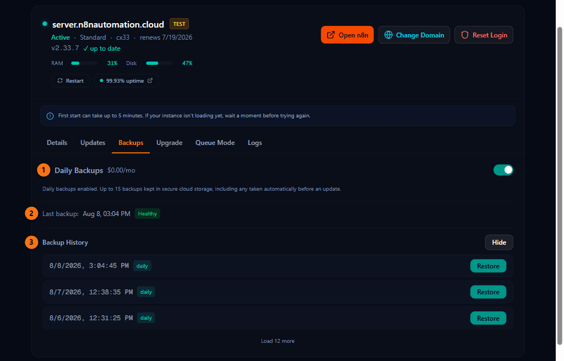Click the RAM usage bar
The image size is (564, 361).
[x=84, y=63]
